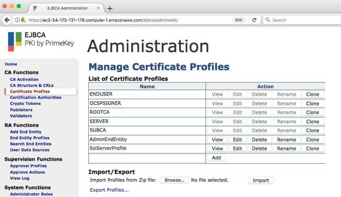Screen dimensions: 341x197
Task: View the SslServerProfile profile
Action: (217, 149)
